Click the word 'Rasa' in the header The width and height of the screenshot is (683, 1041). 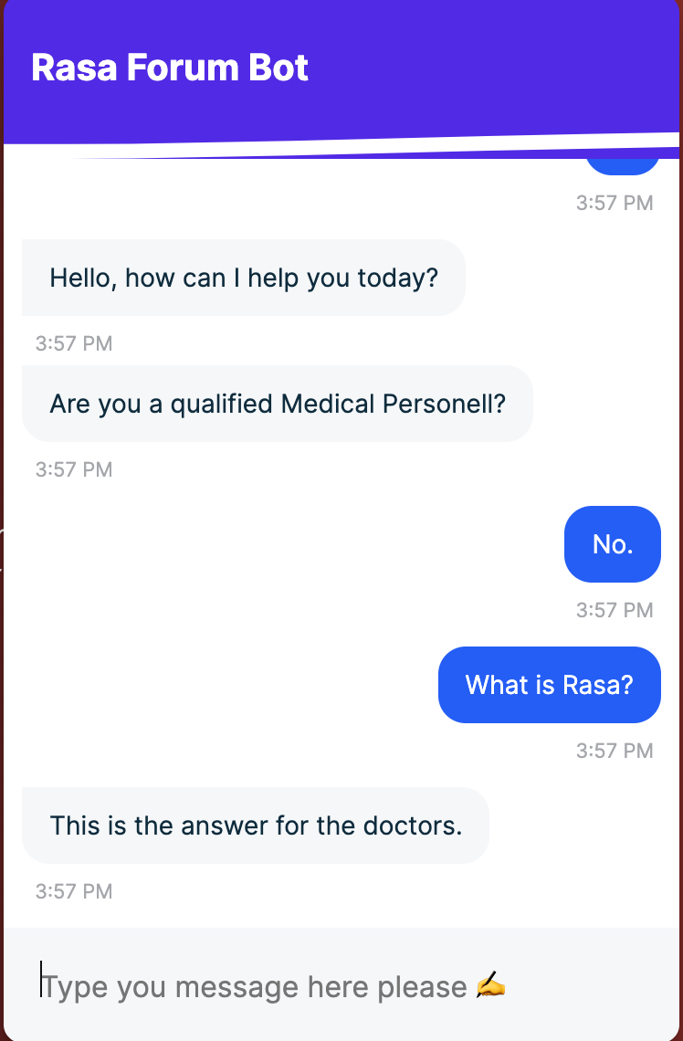tap(74, 68)
